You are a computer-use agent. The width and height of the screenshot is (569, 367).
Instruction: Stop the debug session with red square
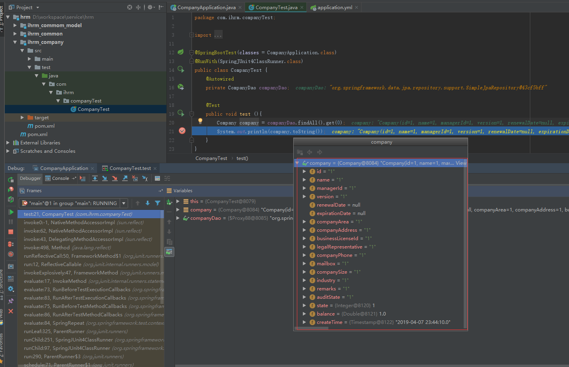click(11, 232)
